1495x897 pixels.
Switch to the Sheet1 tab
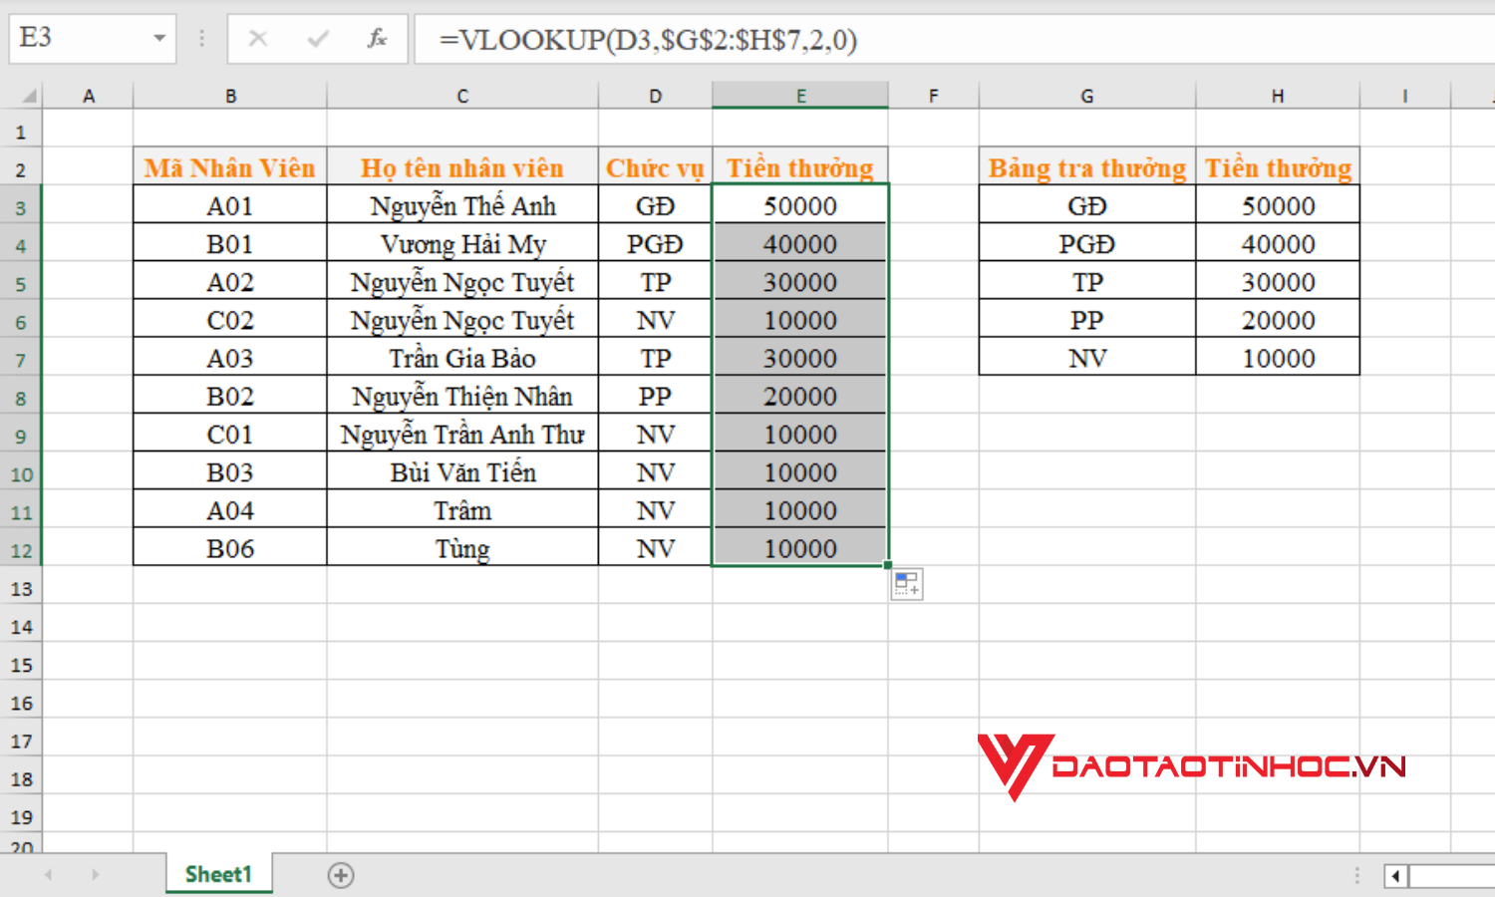pos(217,874)
